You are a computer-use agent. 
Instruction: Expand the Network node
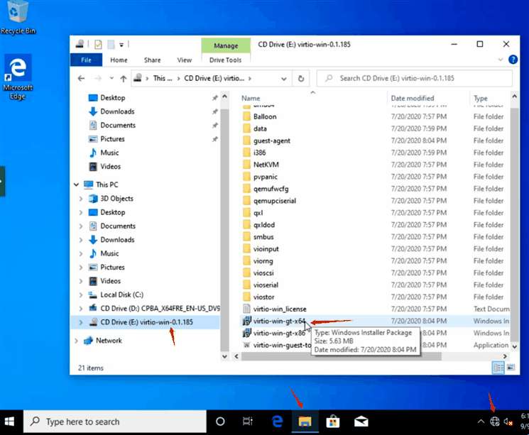pos(76,341)
